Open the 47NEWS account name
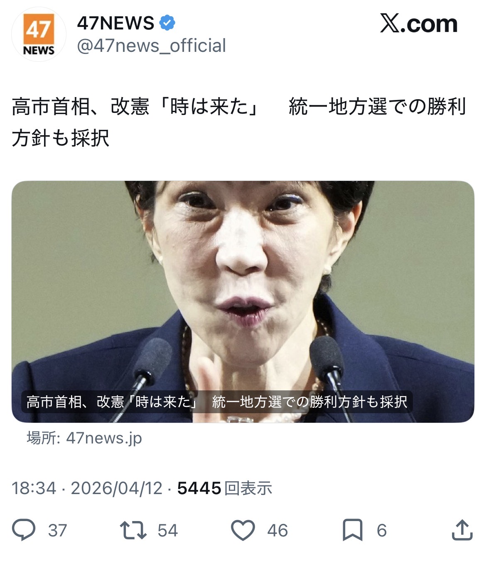 click(x=115, y=23)
